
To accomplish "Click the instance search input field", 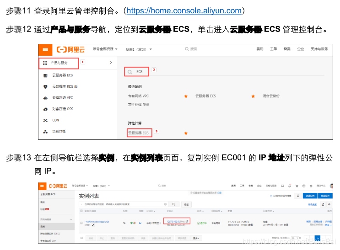I will pyautogui.click(x=124, y=204).
